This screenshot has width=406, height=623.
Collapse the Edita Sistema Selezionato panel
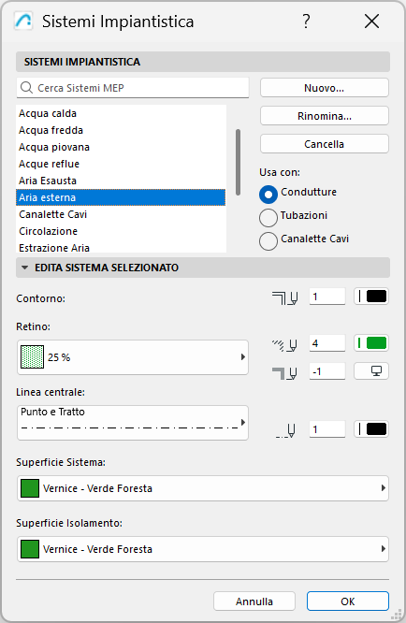[x=25, y=268]
